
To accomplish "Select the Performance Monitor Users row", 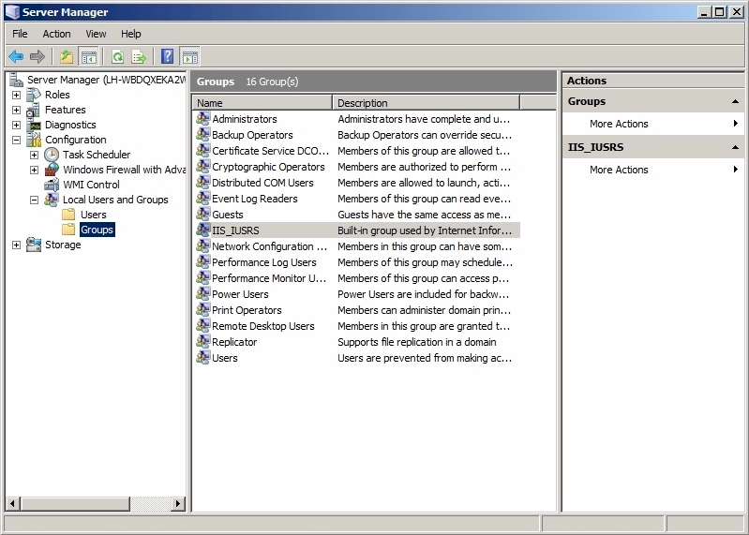I will click(x=357, y=277).
